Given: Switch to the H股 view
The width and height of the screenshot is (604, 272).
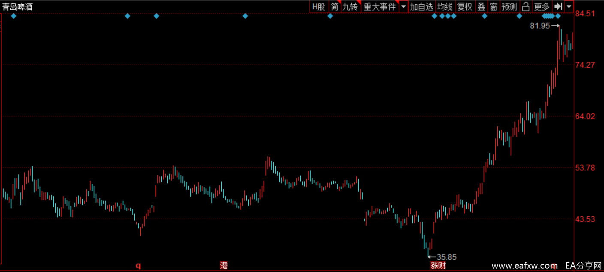Looking at the screenshot, I should click(x=319, y=7).
